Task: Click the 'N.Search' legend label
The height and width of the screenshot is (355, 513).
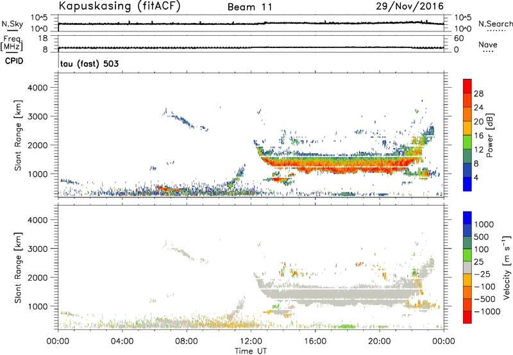Action: tap(495, 24)
